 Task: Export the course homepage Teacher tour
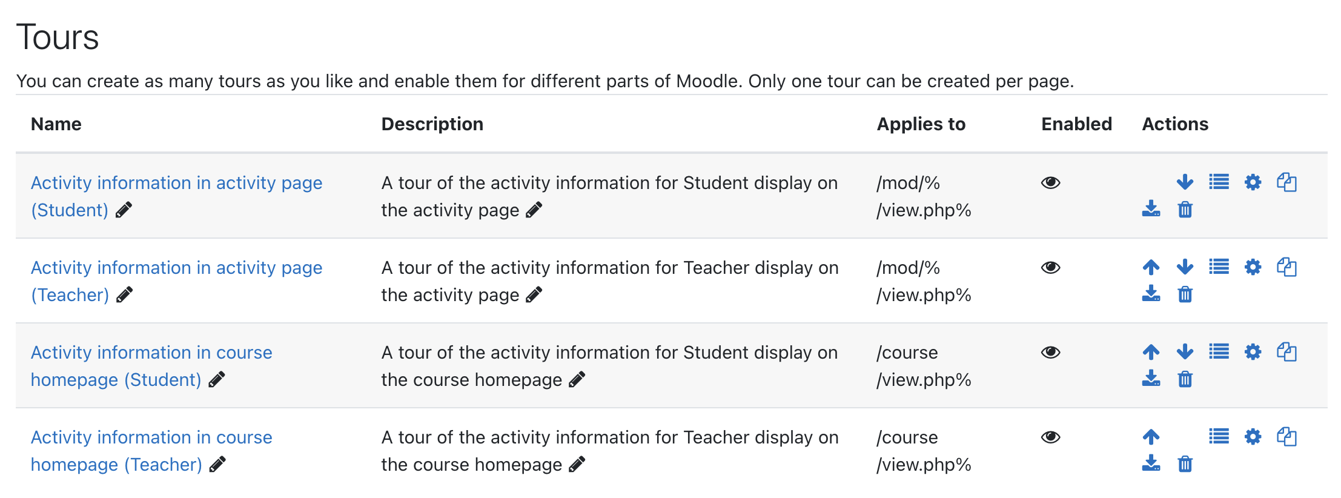point(1151,464)
